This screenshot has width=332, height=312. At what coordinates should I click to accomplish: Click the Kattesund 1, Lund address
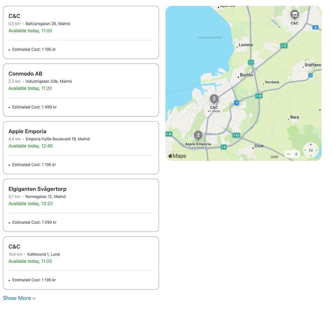click(43, 254)
